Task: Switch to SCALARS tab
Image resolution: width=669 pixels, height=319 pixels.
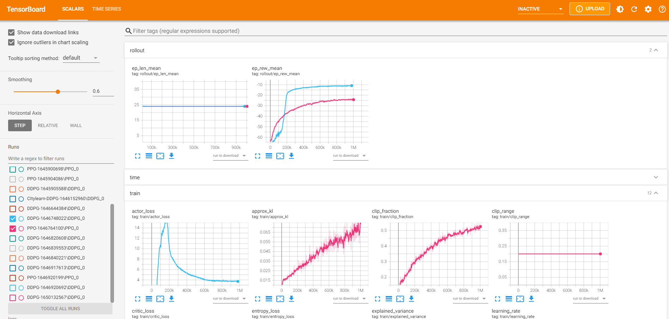Action: [x=73, y=9]
